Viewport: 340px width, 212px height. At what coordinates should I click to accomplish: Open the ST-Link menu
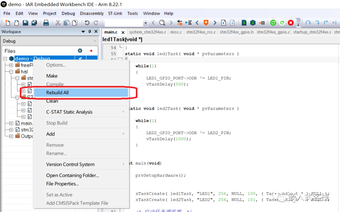[115, 14]
